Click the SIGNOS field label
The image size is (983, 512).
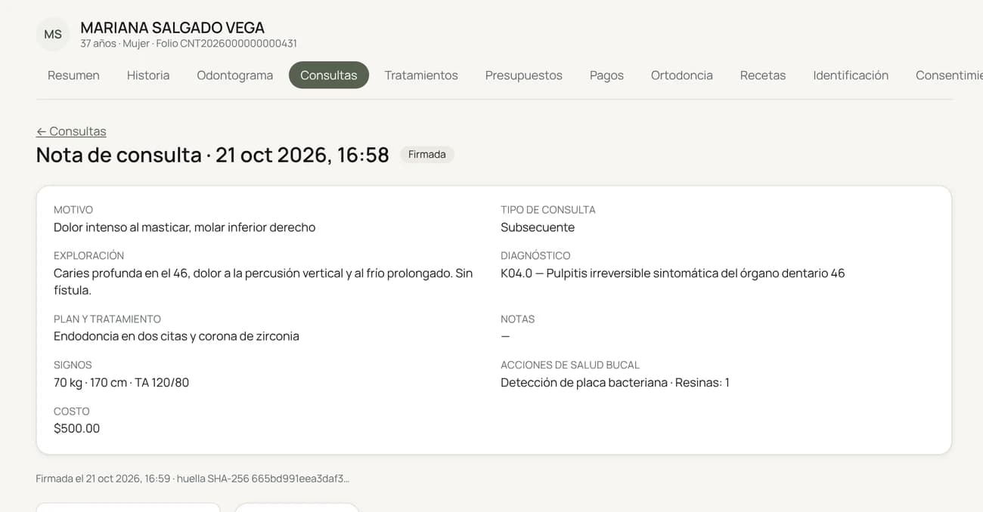coord(73,365)
